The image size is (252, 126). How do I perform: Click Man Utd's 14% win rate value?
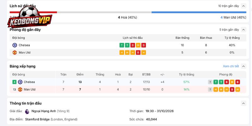186,89
